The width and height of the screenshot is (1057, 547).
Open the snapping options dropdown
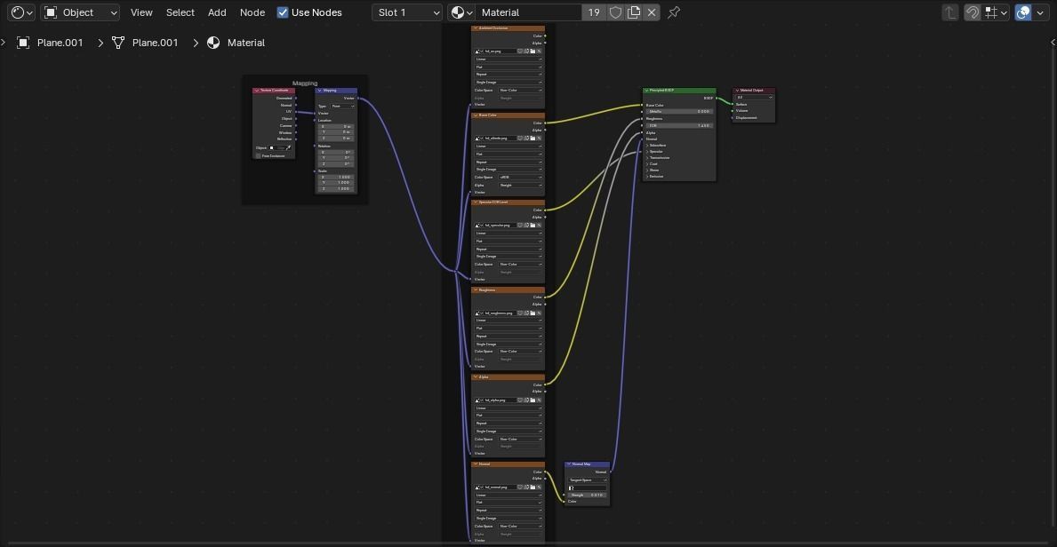coord(996,12)
